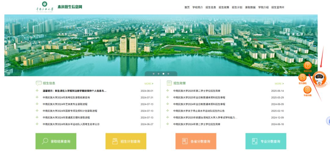This screenshot has height=154, width=330.
Task: Click the 智能问答 question mark icon
Action: coord(308,65)
